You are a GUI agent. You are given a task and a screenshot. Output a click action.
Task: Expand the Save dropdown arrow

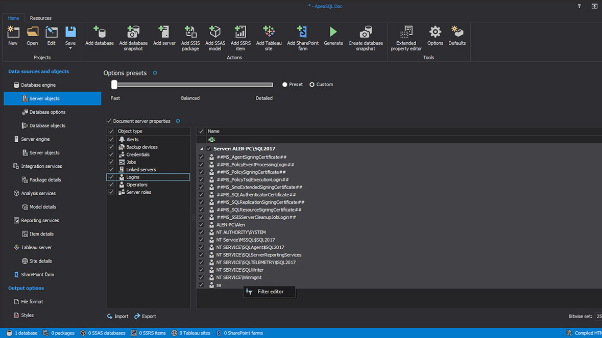70,48
